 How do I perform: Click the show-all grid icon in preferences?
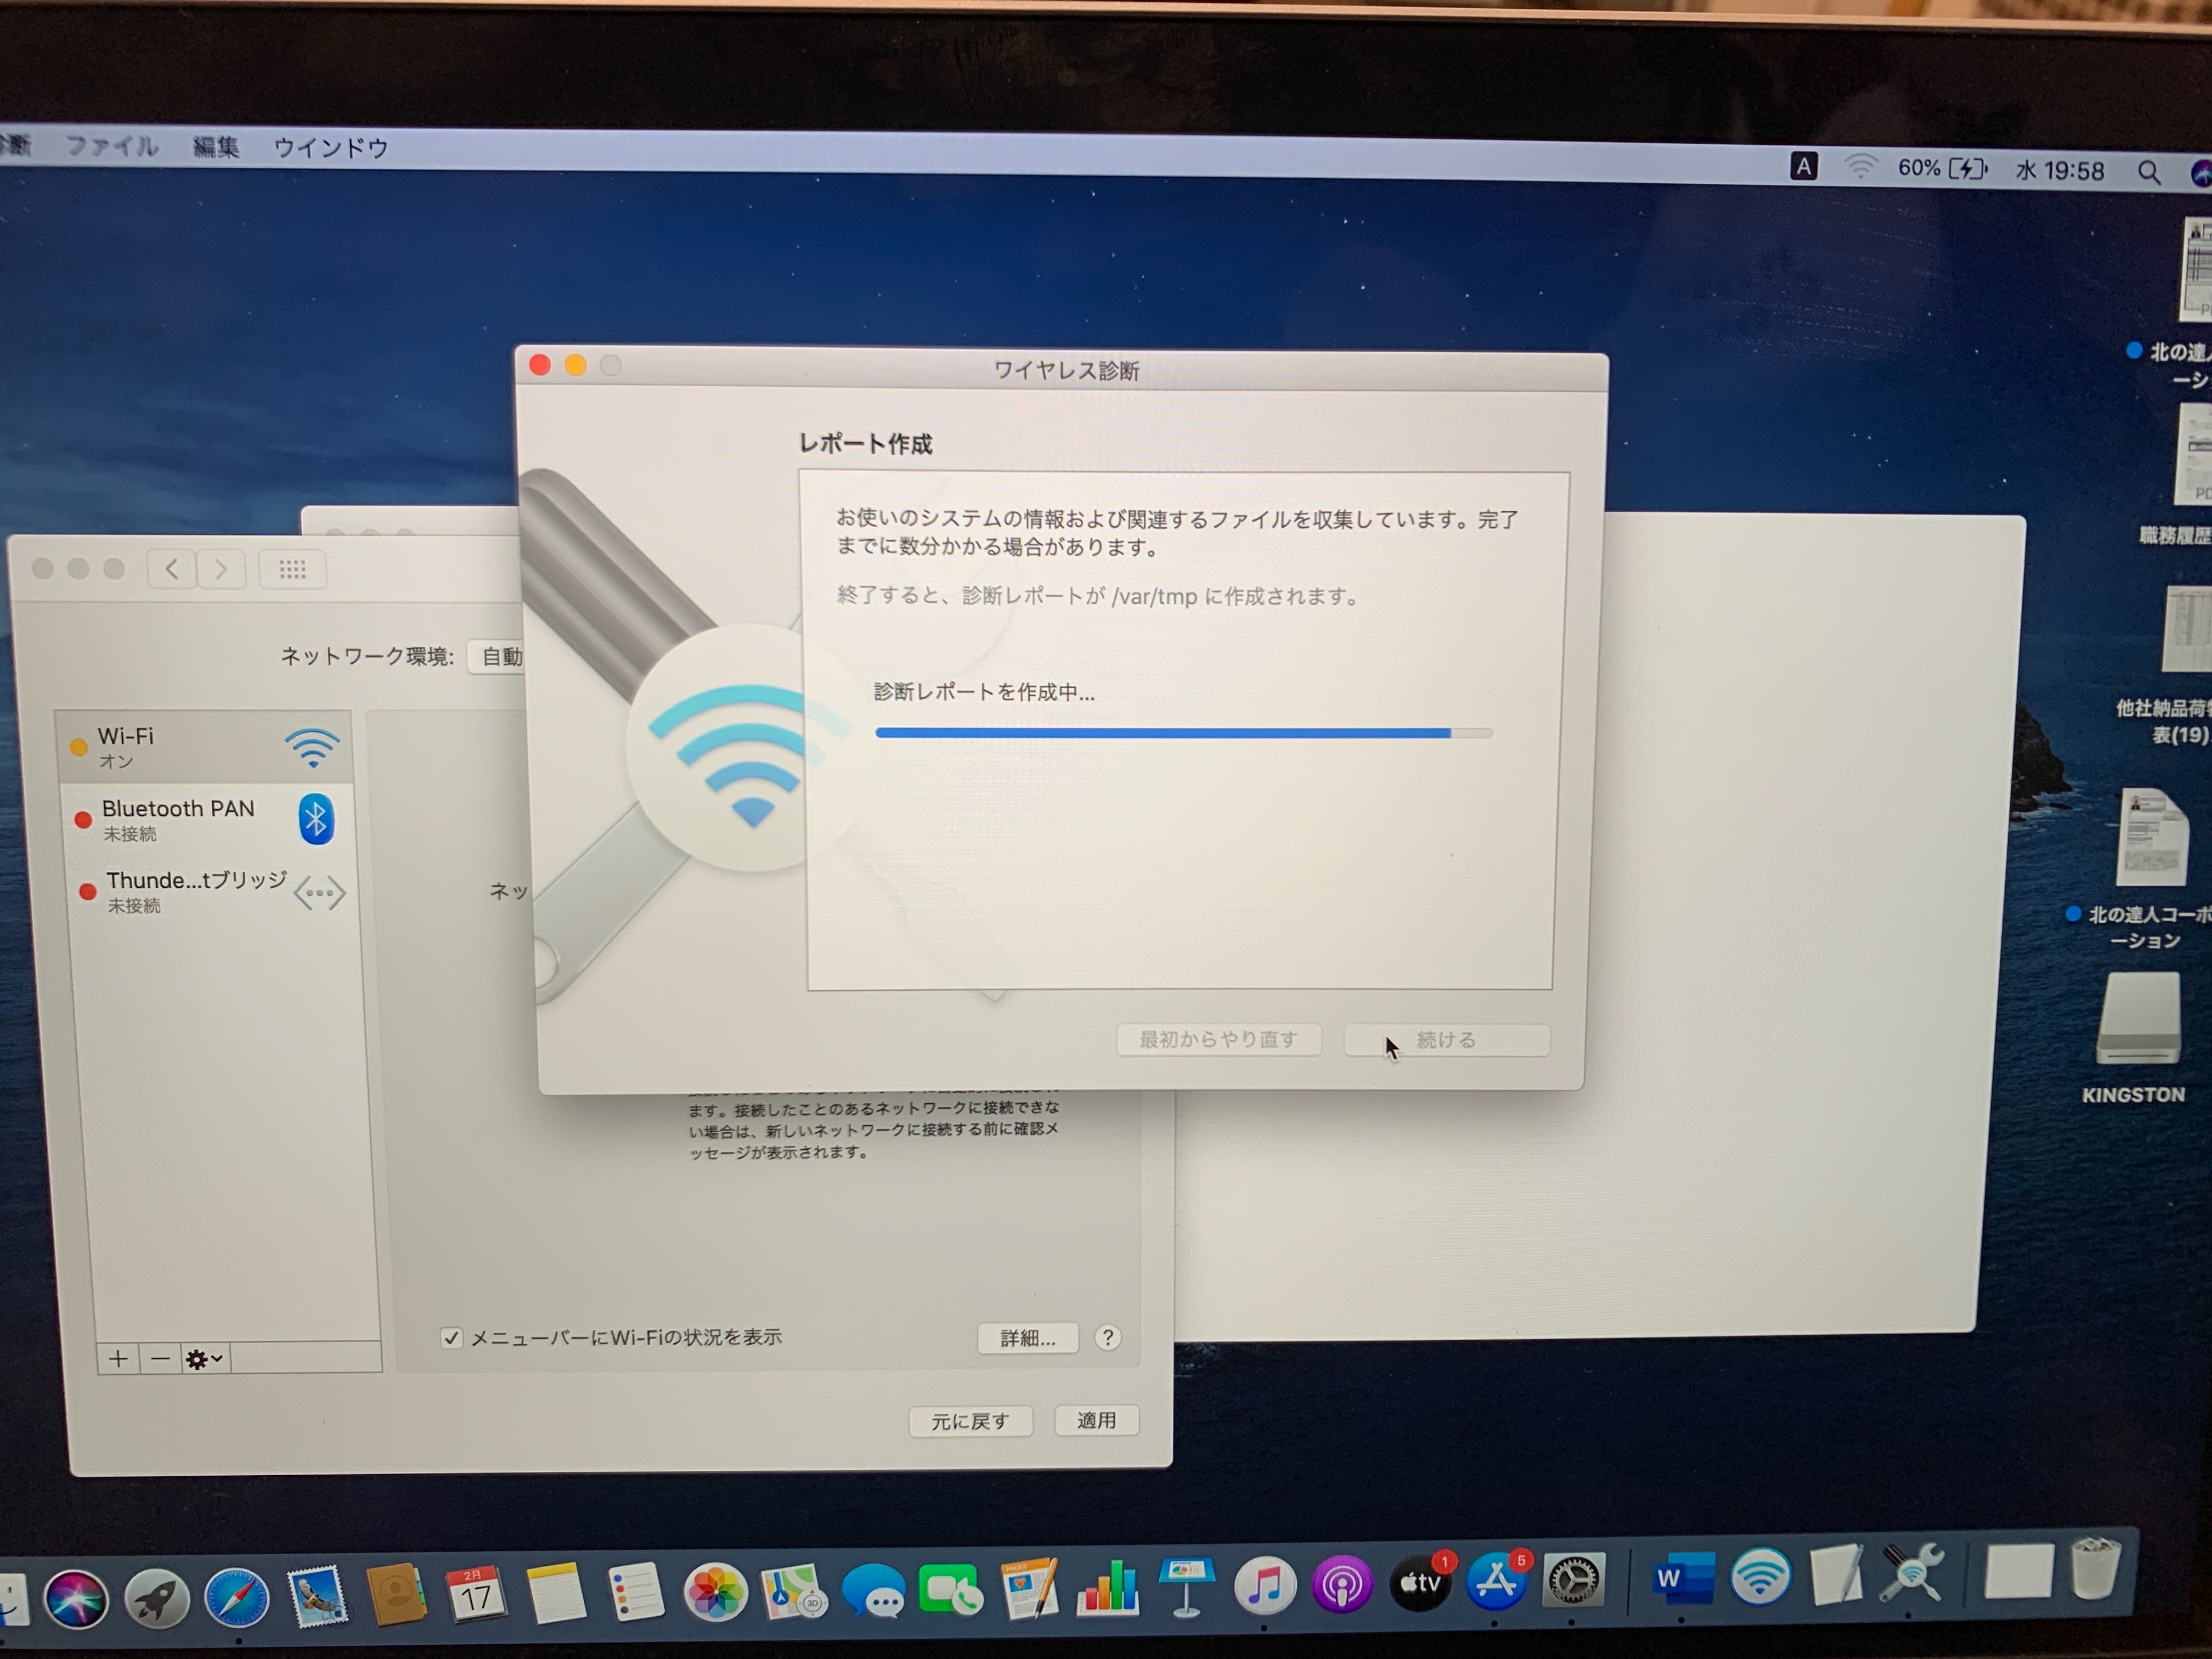292,569
